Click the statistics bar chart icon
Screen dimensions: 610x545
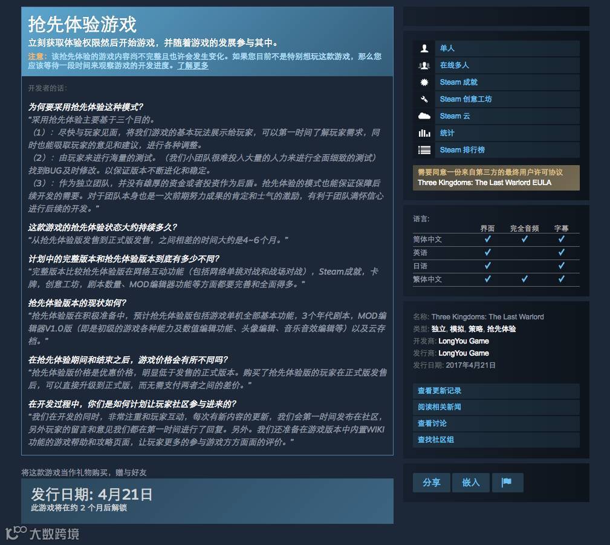(424, 133)
